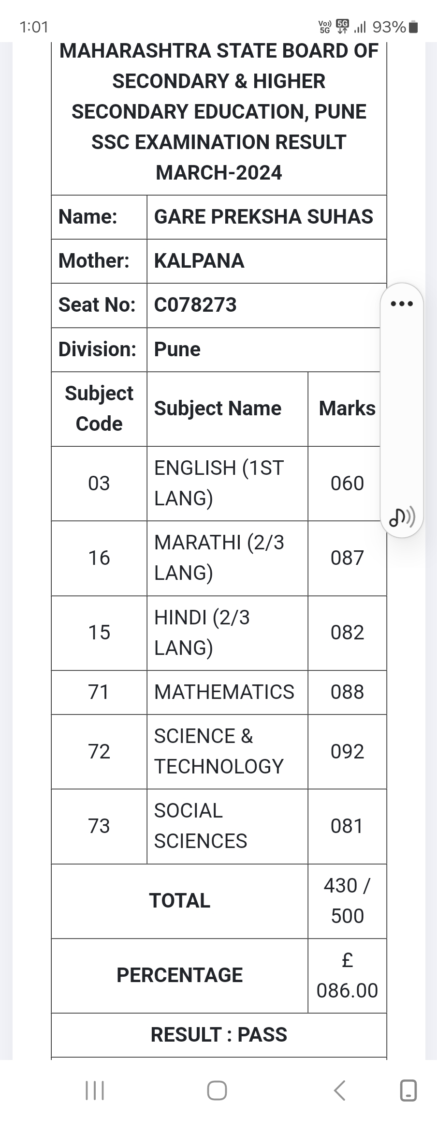The image size is (437, 1121).
Task: Tap the 5G signal status icon
Action: pyautogui.click(x=343, y=26)
